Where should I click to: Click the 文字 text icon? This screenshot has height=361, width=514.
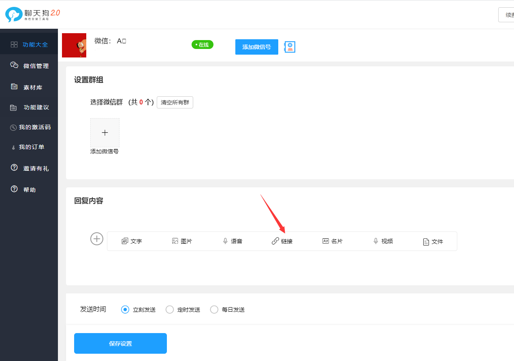coord(125,241)
